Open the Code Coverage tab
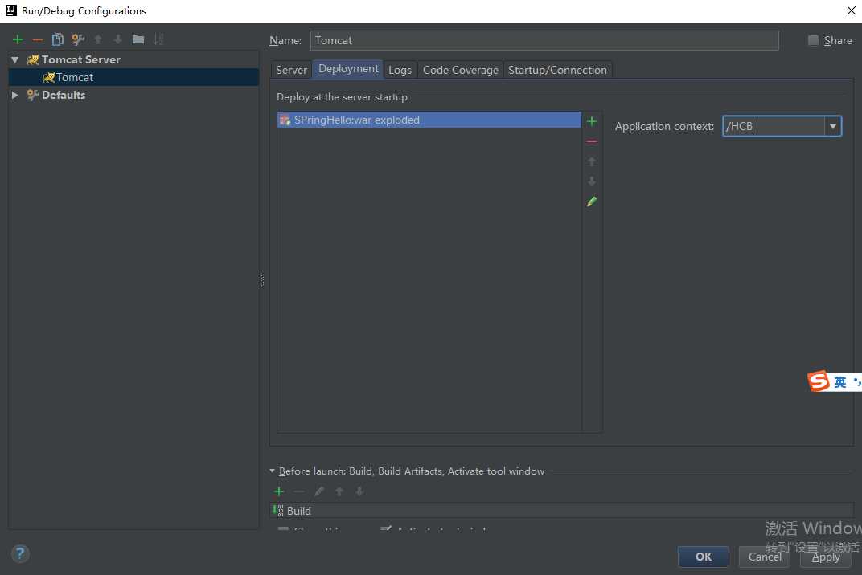862x575 pixels. point(460,70)
